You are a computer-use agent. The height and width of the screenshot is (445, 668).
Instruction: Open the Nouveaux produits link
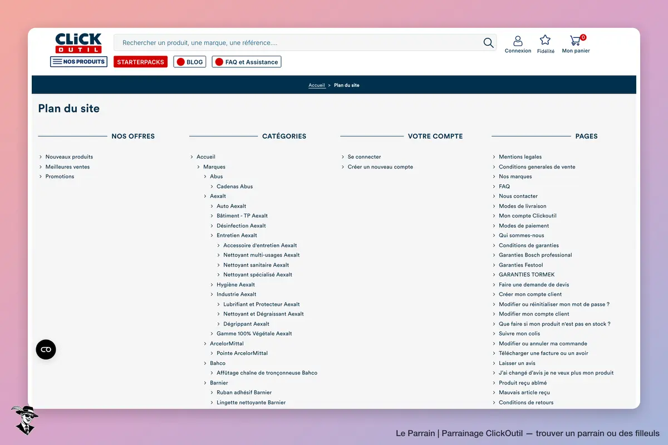(x=69, y=157)
